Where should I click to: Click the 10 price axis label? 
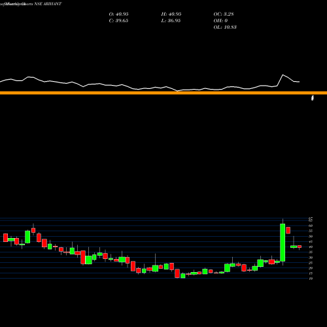pyautogui.click(x=311, y=279)
